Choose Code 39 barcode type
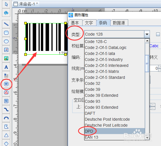 (114, 89)
